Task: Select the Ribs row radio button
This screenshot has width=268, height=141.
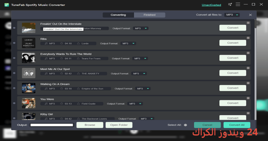Action: tap(14, 43)
